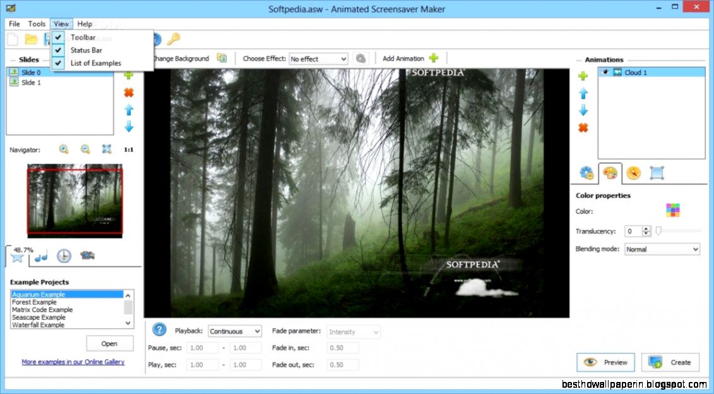The width and height of the screenshot is (714, 394).
Task: Open the Help menu
Action: pos(85,23)
